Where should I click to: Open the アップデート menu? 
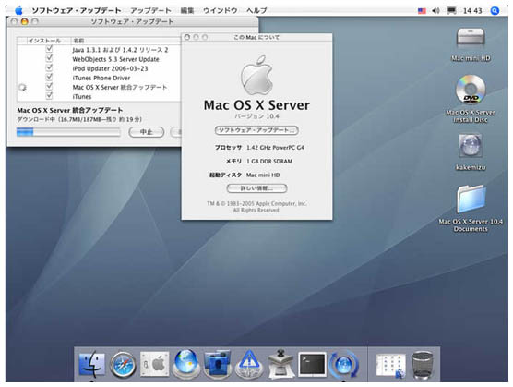click(x=150, y=10)
